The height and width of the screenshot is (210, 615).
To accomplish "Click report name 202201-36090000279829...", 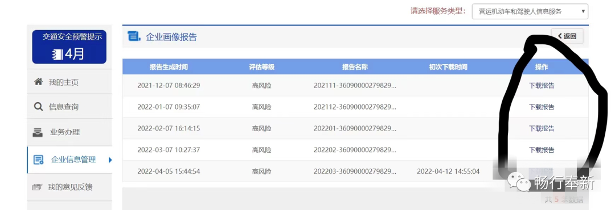I will coord(355,128).
